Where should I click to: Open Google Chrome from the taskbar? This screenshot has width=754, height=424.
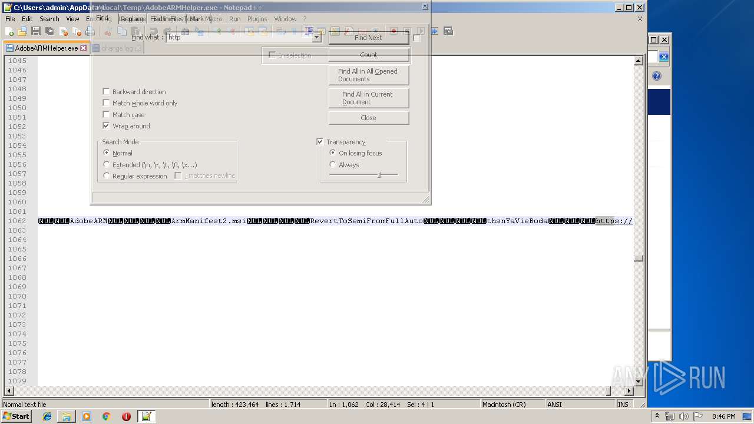107,416
